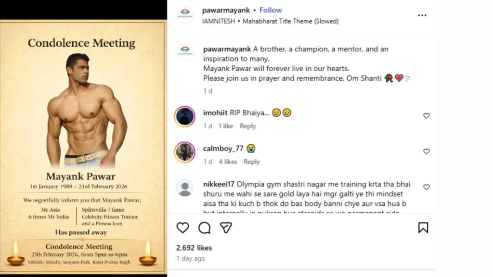Like imohiit's comment with the heart
Viewport: 493px width, 277px height.
426,116
